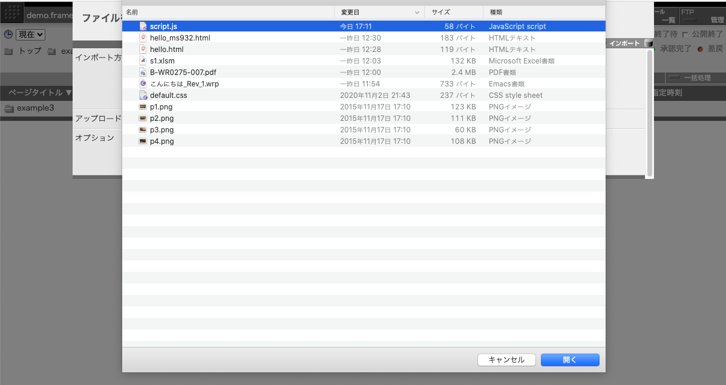Open the example3 folder in page list
The width and height of the screenshot is (726, 385).
tap(35, 108)
